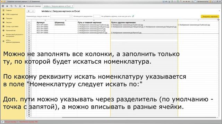The image size is (222, 124).
Task: Click the M+ button in title bar
Action: point(187,1)
